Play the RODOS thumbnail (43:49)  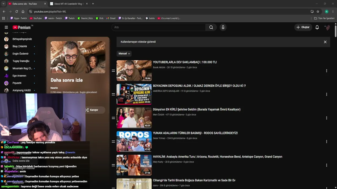134,141
